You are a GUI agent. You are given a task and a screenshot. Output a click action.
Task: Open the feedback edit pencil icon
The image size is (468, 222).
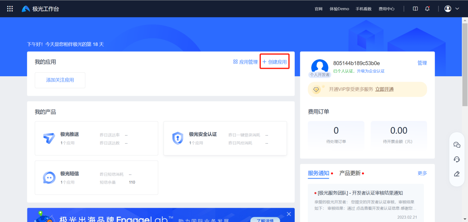pyautogui.click(x=457, y=174)
